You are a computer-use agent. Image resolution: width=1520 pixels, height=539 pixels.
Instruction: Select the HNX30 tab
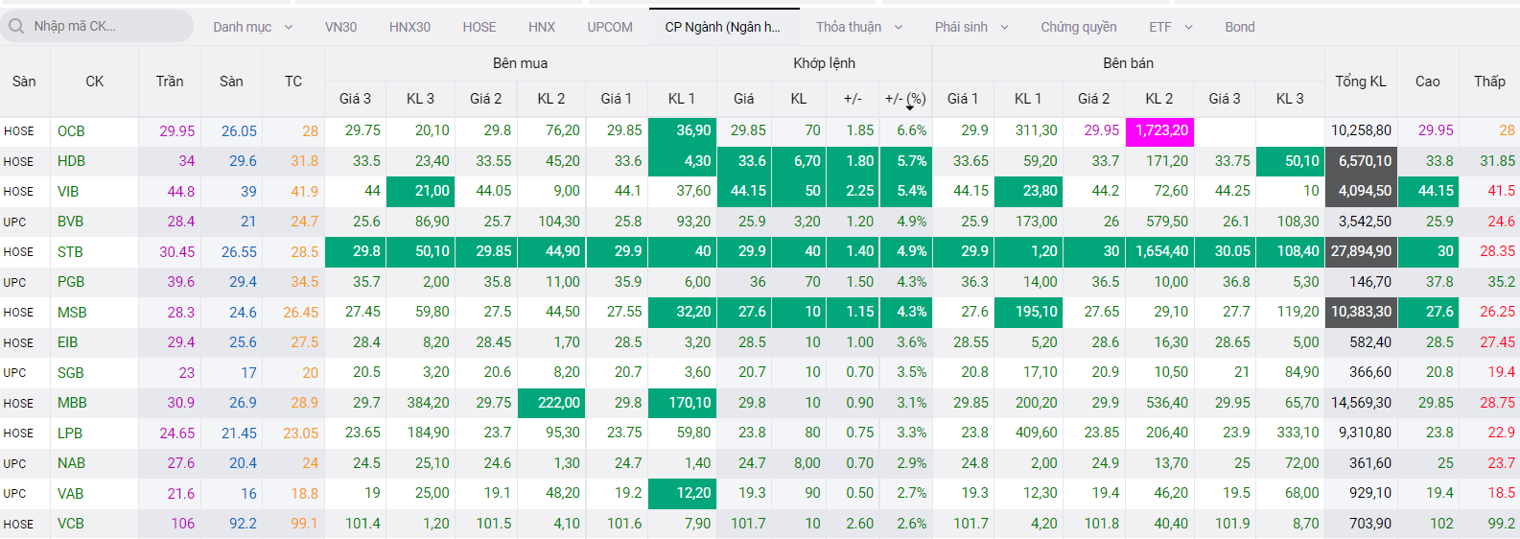409,27
